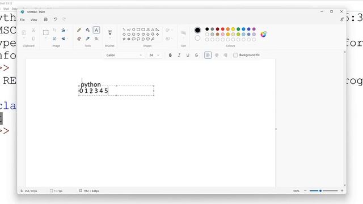Set text alignment to right
The image size is (363, 204).
(225, 55)
